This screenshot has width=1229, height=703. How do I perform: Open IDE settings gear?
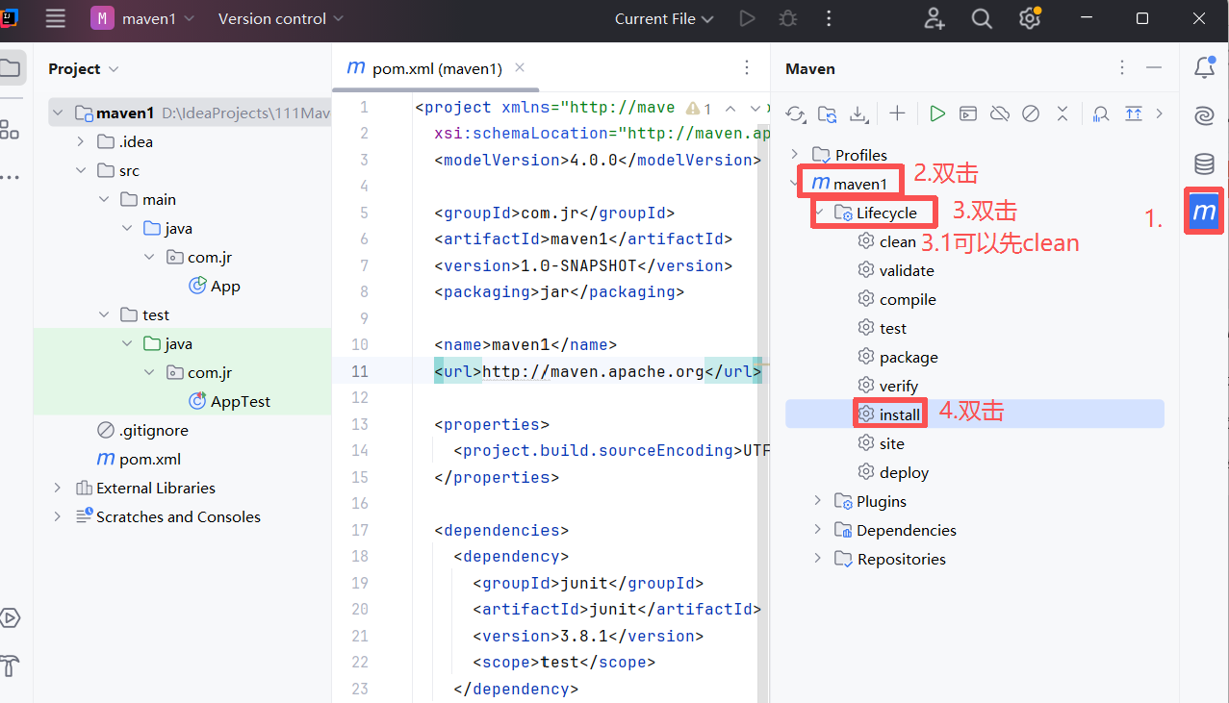pyautogui.click(x=1030, y=18)
